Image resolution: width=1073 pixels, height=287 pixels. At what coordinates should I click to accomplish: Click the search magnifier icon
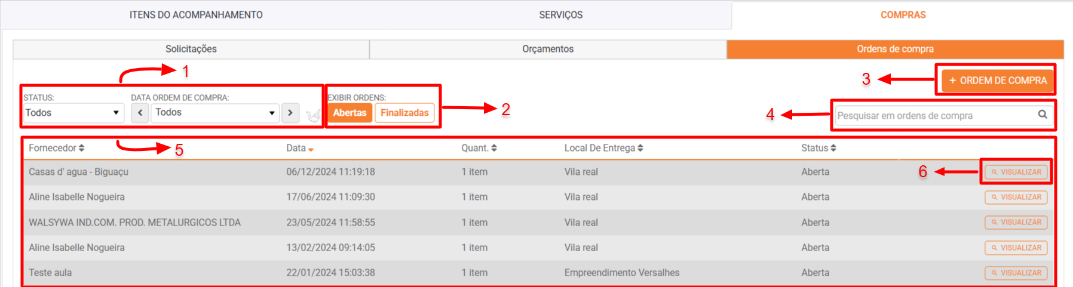tap(1042, 115)
